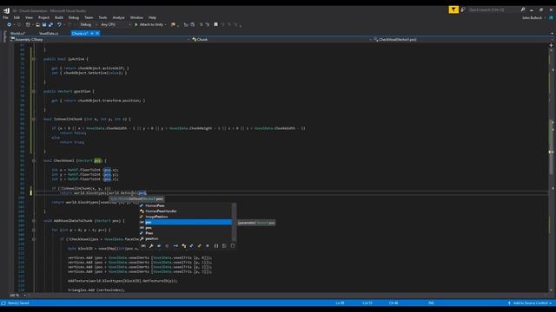Viewport: 556px width, 312px height.
Task: Toggle the properties wrench filter in IntelliSense
Action: tap(151, 245)
